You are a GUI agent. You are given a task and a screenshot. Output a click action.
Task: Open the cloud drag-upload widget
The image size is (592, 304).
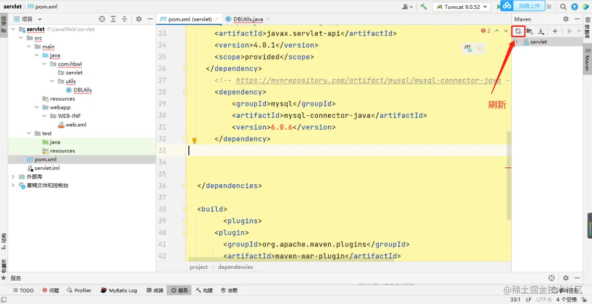(x=524, y=5)
